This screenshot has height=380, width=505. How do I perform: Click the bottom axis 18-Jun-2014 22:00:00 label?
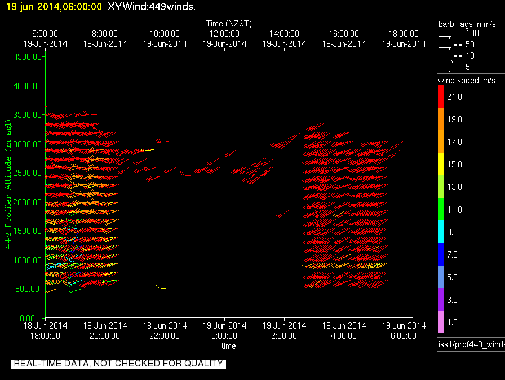pos(165,331)
